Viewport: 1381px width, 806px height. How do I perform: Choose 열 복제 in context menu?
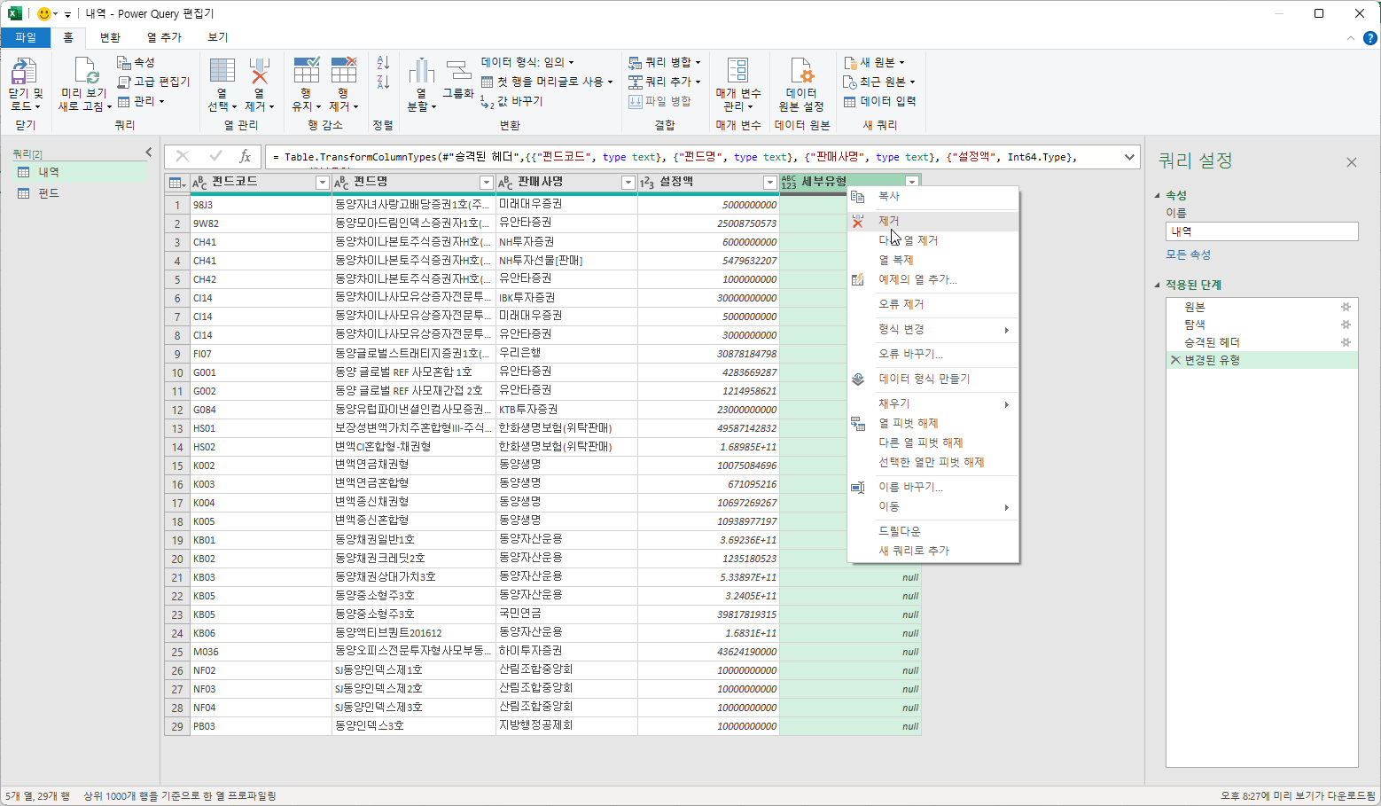933,260
